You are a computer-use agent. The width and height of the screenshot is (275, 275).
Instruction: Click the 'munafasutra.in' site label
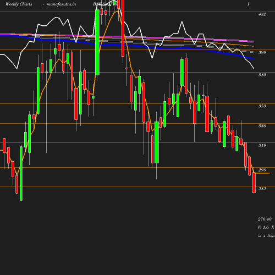pyautogui.click(x=61, y=4)
